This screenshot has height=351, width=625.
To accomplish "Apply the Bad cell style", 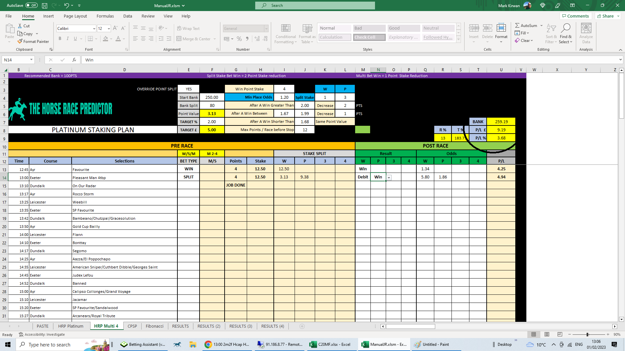I will [x=369, y=28].
